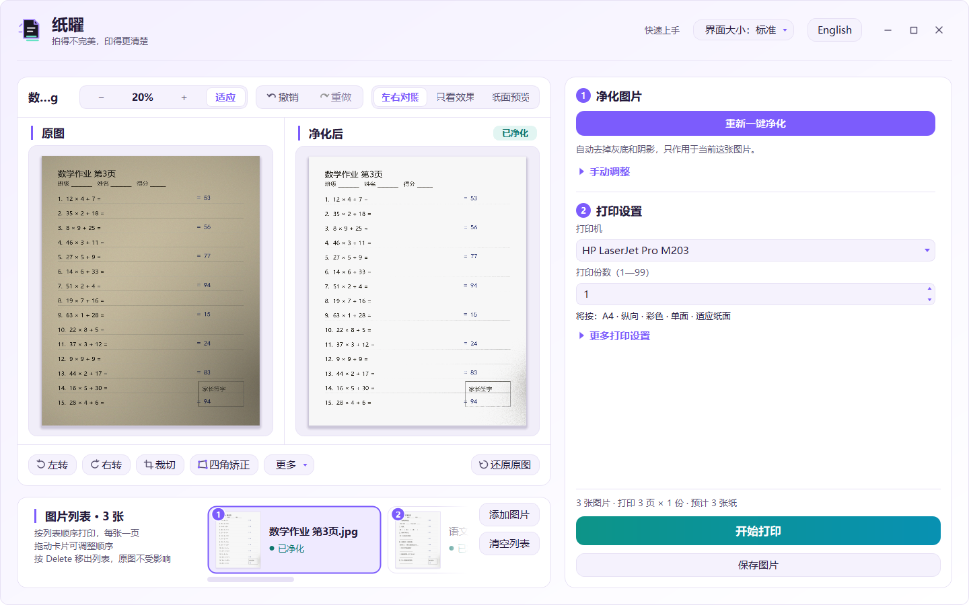Switch to 纸面预览 view
Image resolution: width=969 pixels, height=605 pixels.
point(511,97)
